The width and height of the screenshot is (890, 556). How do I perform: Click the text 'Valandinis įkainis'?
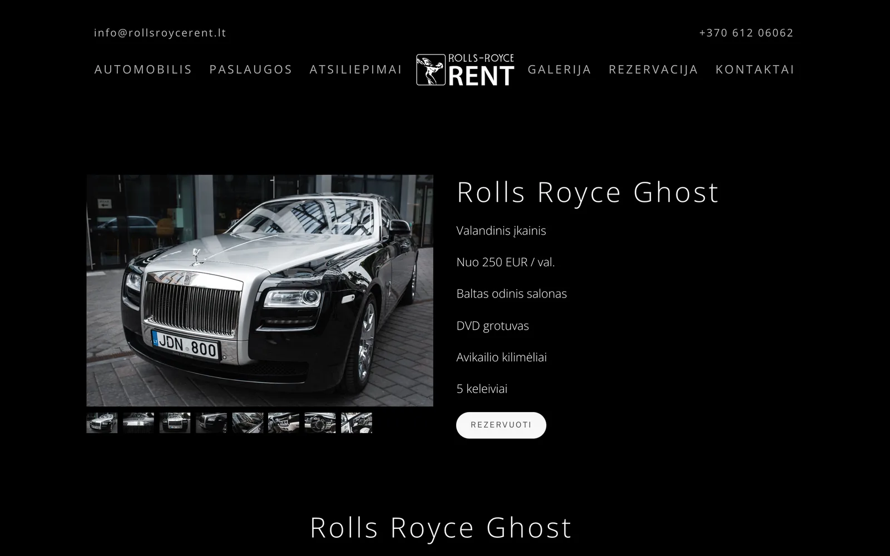click(501, 231)
